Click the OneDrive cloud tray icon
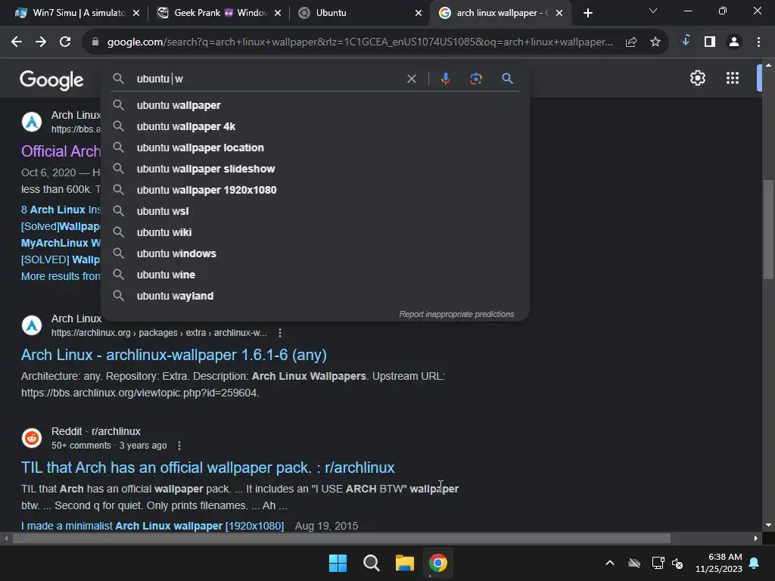This screenshot has width=775, height=581. 634,563
